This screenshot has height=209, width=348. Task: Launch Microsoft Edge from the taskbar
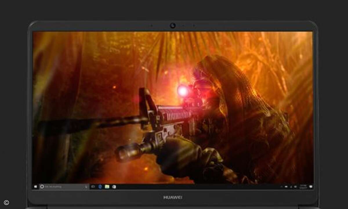(100, 187)
